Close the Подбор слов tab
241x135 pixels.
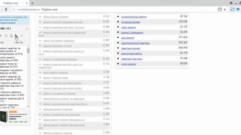pyautogui.click(x=27, y=3)
